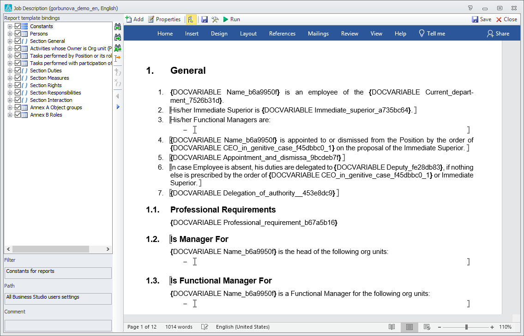Click the blue right triangle navigation arrow
The height and width of the screenshot is (336, 524).
pos(118,107)
